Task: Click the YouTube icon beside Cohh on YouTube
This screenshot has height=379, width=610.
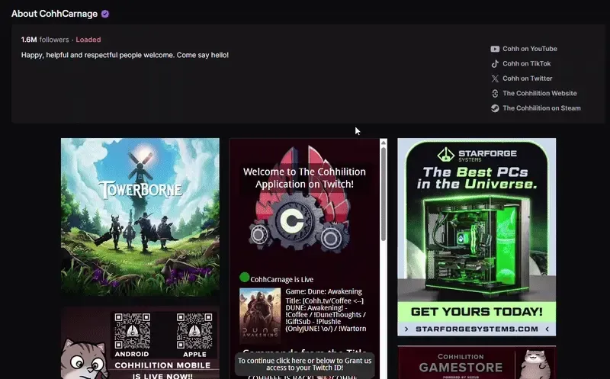Action: 495,49
